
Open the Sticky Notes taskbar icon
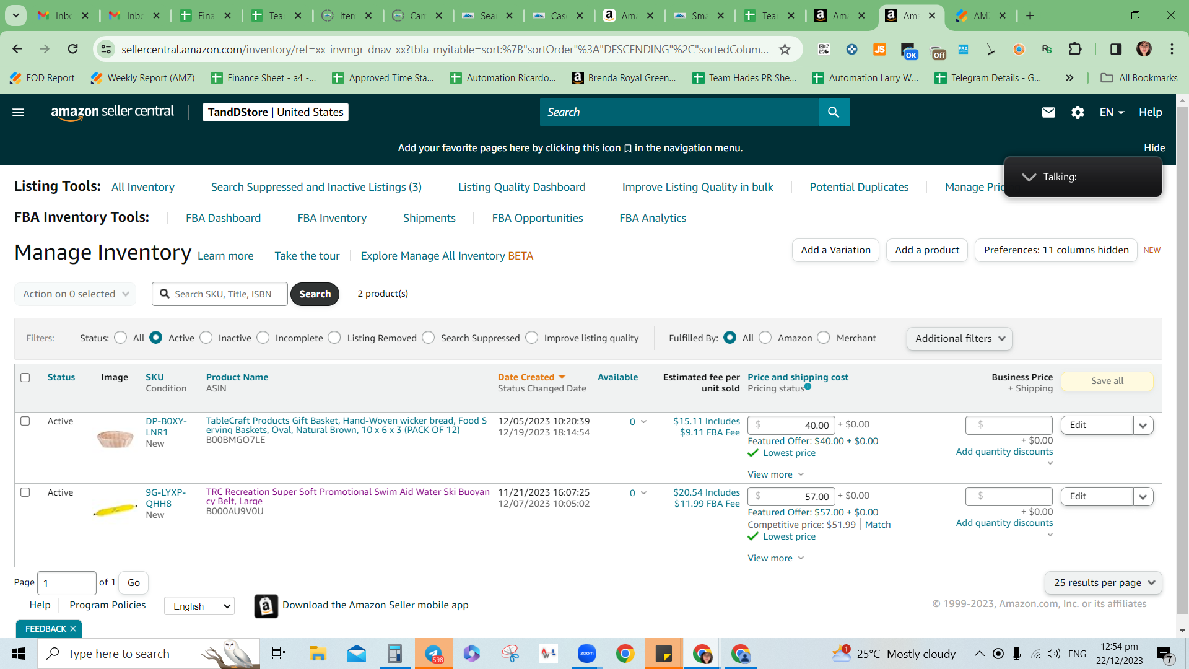663,654
